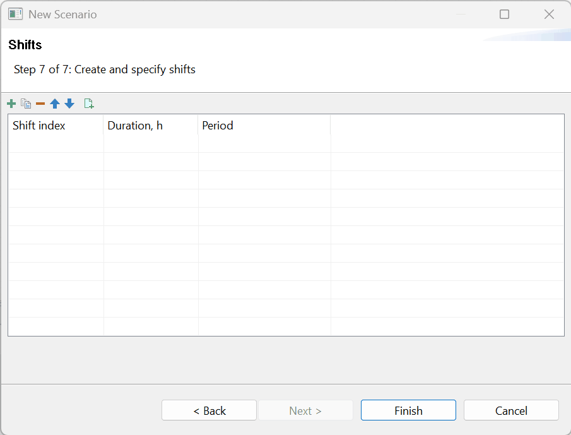Screen dimensions: 571x435
Task: Cancel the New Scenario wizard
Action: point(511,410)
